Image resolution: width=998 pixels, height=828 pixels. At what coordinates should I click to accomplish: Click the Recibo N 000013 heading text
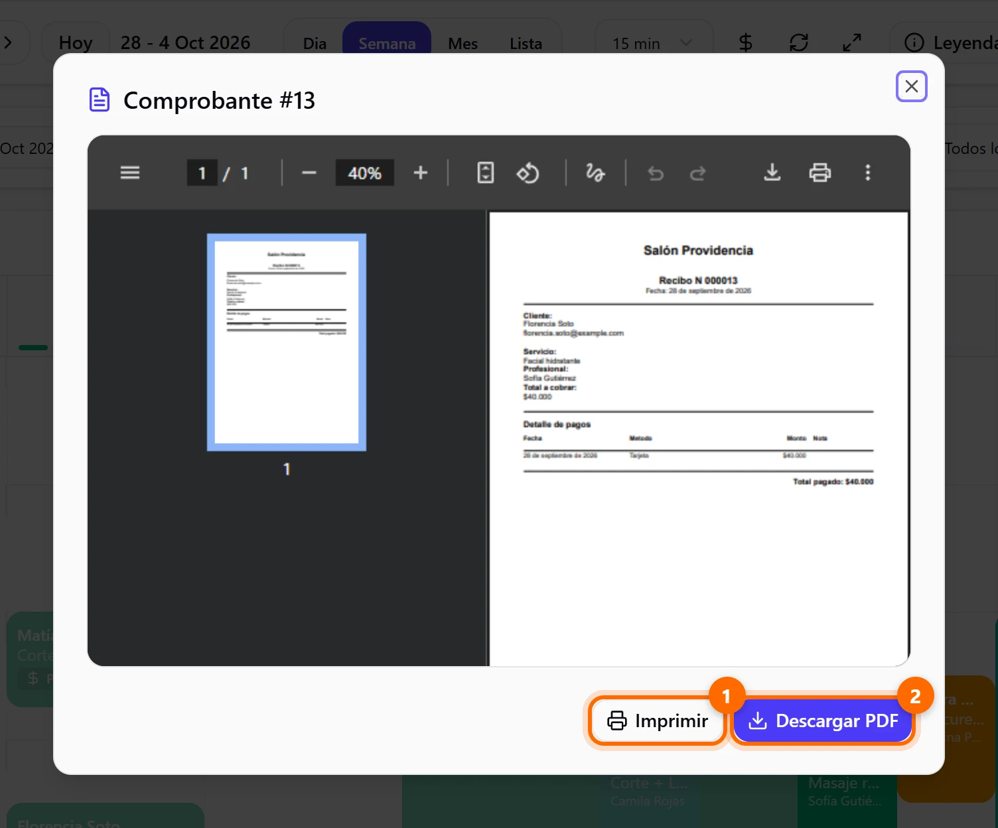click(698, 281)
